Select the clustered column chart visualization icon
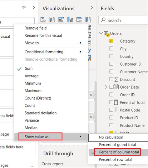The image size is (148, 168). pyautogui.click(x=70, y=20)
